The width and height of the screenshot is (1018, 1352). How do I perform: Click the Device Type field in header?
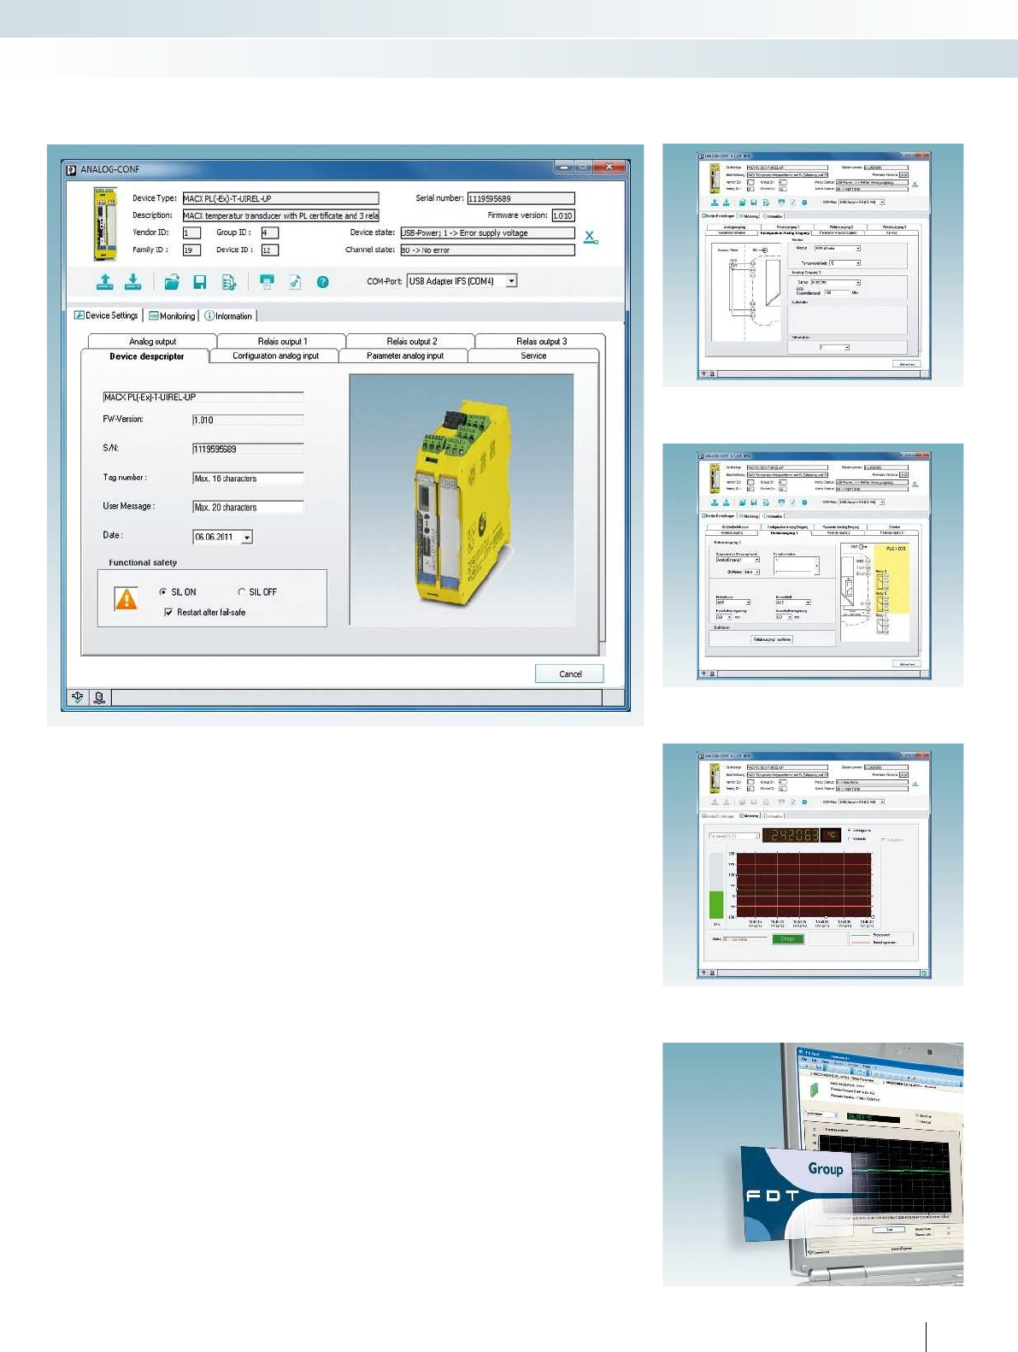click(280, 198)
